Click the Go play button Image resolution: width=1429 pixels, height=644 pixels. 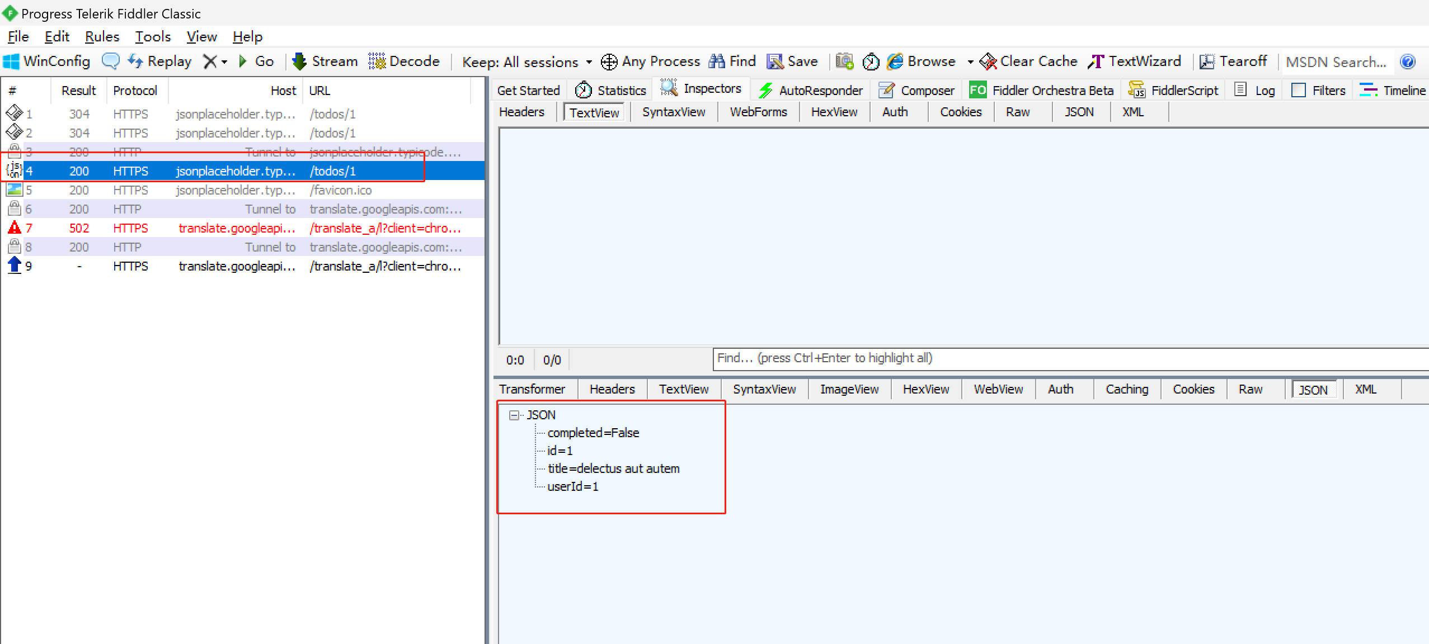[x=257, y=61]
